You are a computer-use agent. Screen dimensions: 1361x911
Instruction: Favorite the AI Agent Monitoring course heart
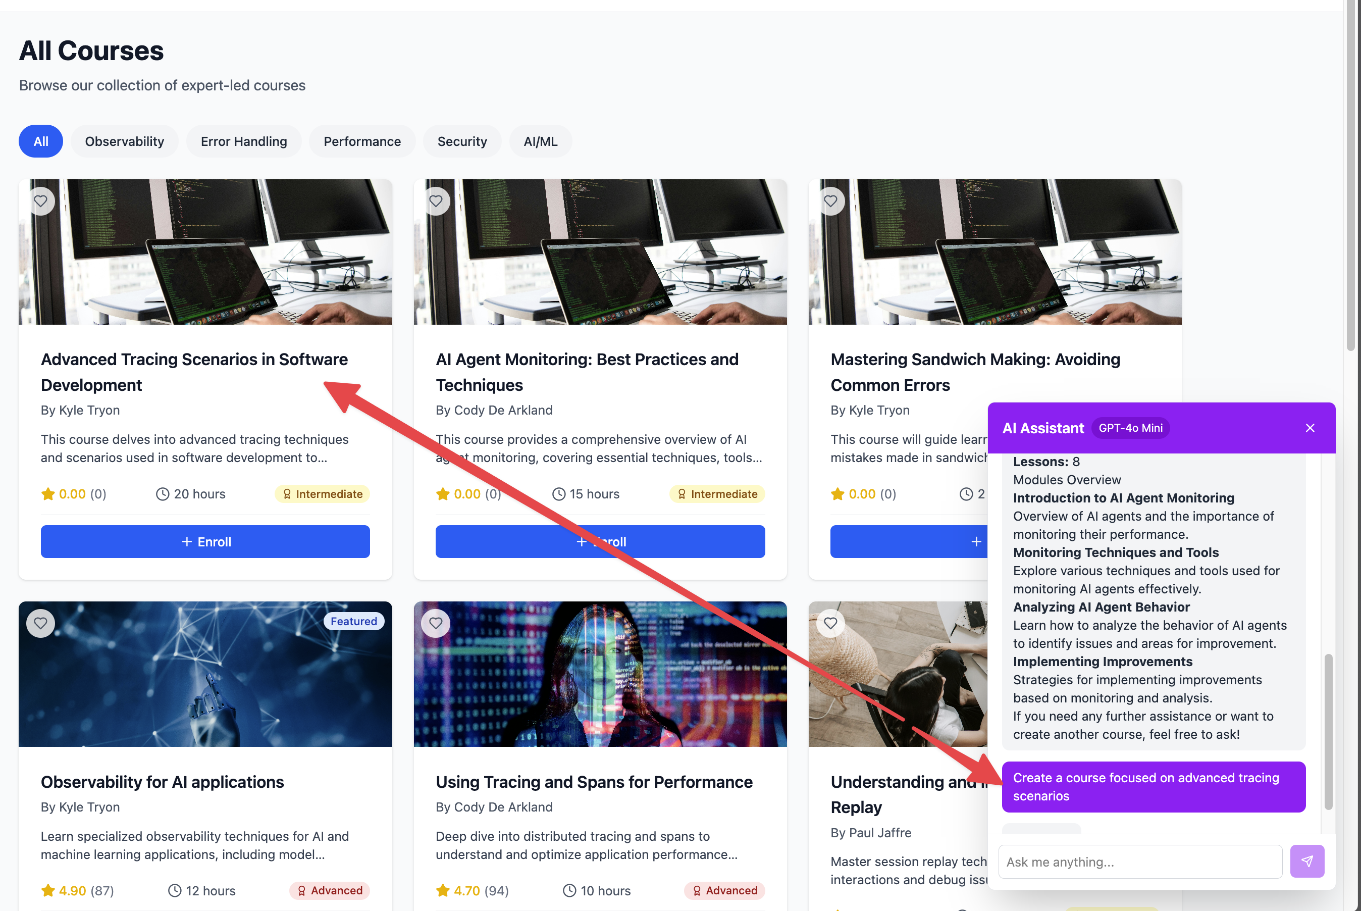(436, 201)
